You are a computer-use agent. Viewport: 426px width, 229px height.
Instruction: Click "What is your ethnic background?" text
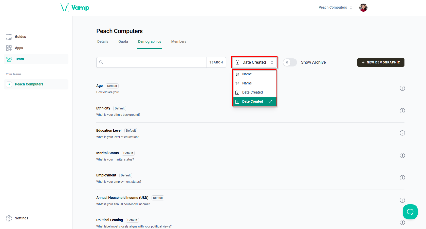pyautogui.click(x=118, y=115)
